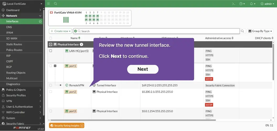Expand User & Authentication menu
The height and width of the screenshot is (131, 277).
point(21,107)
